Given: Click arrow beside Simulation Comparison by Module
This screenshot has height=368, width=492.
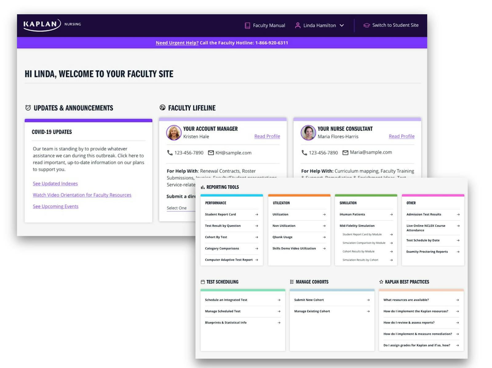Looking at the screenshot, I should click(391, 243).
